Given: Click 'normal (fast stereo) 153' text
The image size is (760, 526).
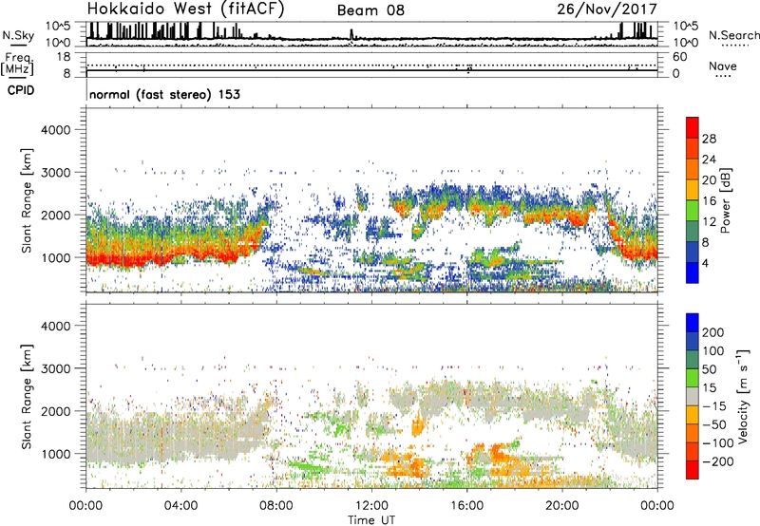Looking at the screenshot, I should coord(164,94).
